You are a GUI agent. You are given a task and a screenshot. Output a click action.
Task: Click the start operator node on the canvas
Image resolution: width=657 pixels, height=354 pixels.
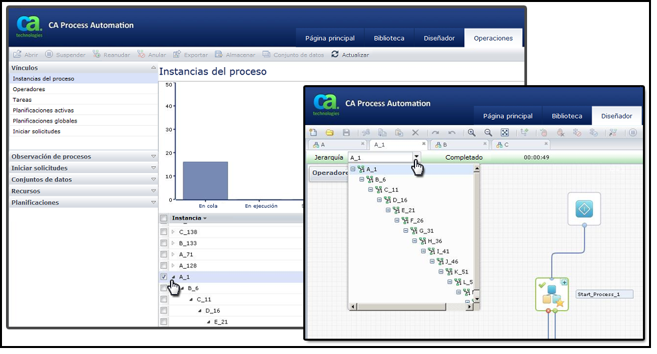pyautogui.click(x=584, y=209)
